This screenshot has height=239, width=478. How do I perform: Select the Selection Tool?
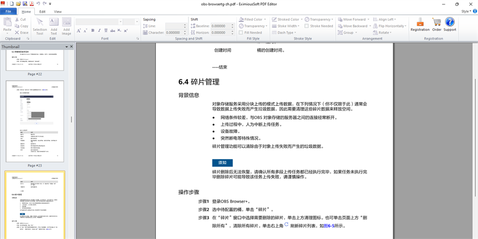[40, 26]
